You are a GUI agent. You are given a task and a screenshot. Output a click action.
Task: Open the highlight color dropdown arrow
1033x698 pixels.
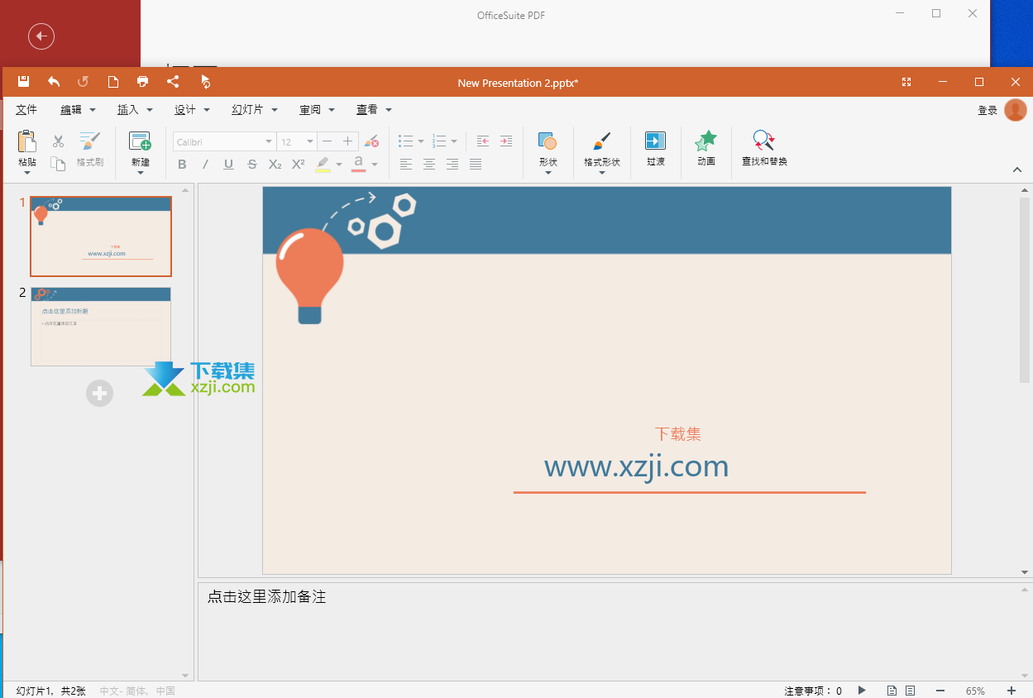339,165
